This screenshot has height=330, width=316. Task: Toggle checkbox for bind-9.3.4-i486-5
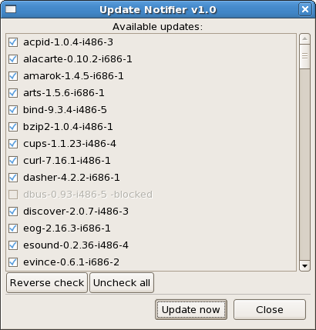(x=13, y=110)
